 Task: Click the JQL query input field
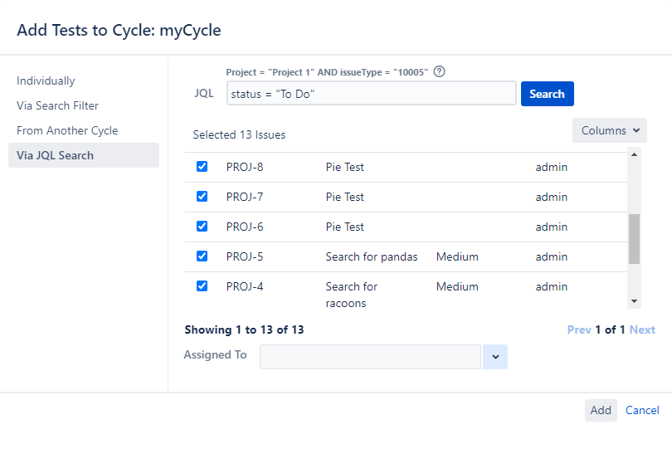coord(371,94)
